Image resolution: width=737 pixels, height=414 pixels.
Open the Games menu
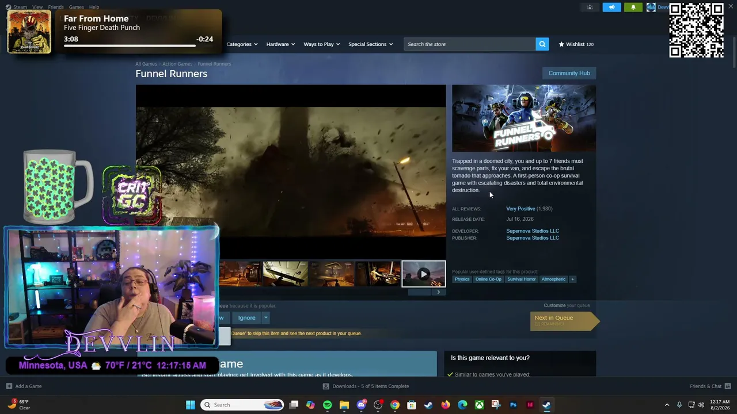pos(76,7)
